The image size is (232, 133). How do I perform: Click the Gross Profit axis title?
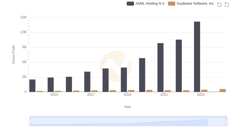13,55
